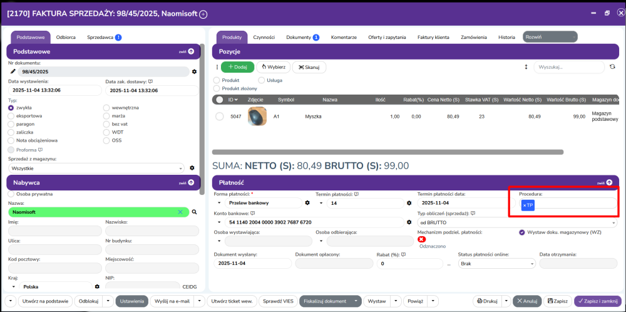
Task: Toggle Wystaw doku. magazynowy (WZ) checkbox
Action: 522,232
